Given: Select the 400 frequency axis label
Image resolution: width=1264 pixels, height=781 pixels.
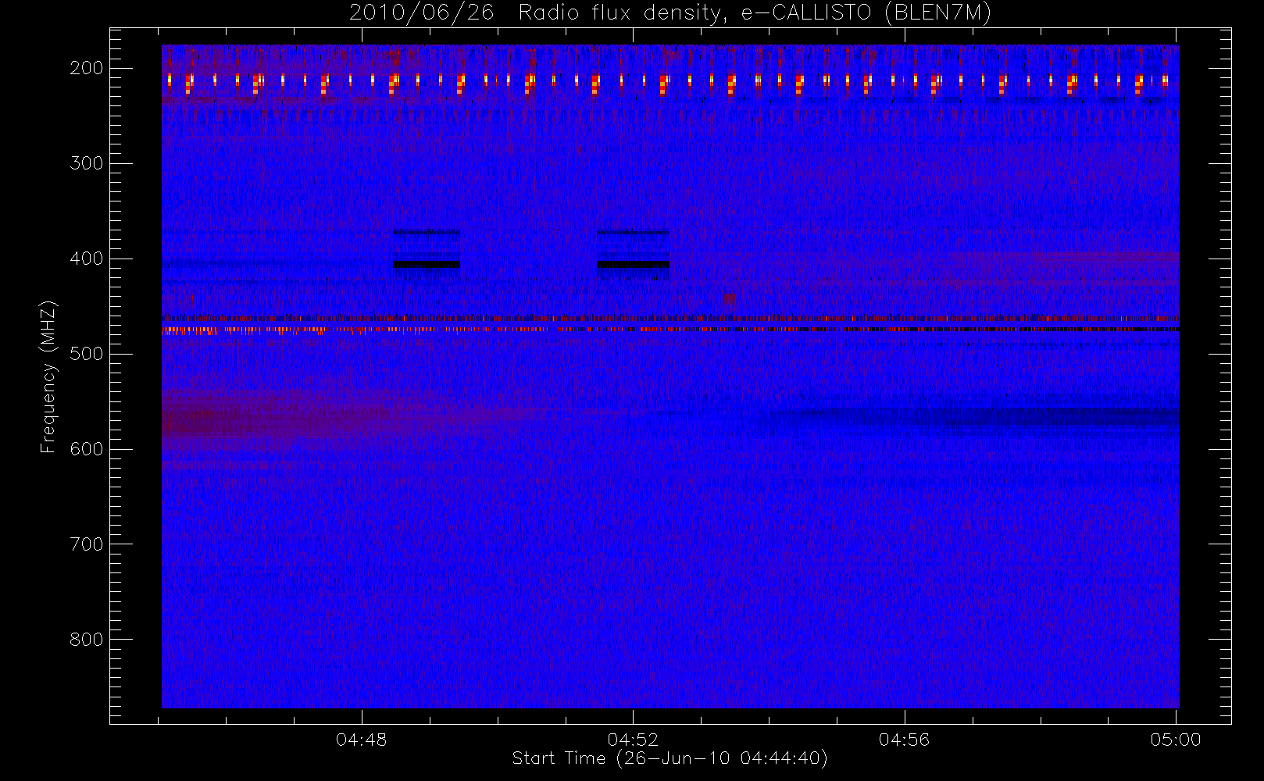Looking at the screenshot, I should pyautogui.click(x=87, y=259).
